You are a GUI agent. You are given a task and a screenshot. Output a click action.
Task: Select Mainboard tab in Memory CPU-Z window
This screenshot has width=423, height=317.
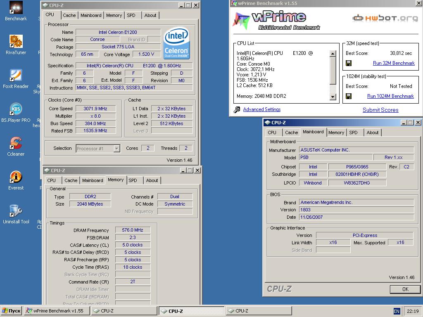pos(93,180)
